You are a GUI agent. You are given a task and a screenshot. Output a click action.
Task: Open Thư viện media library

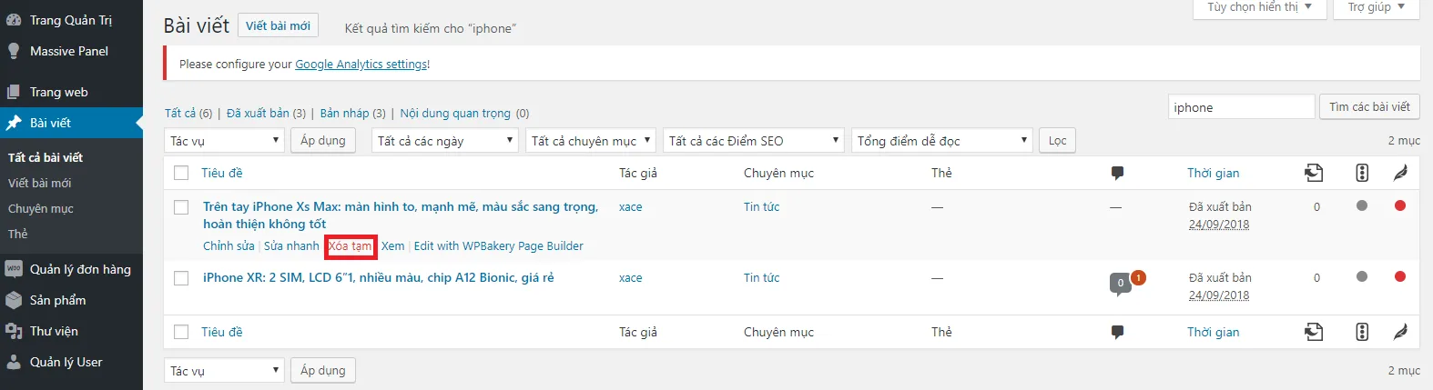[x=54, y=331]
